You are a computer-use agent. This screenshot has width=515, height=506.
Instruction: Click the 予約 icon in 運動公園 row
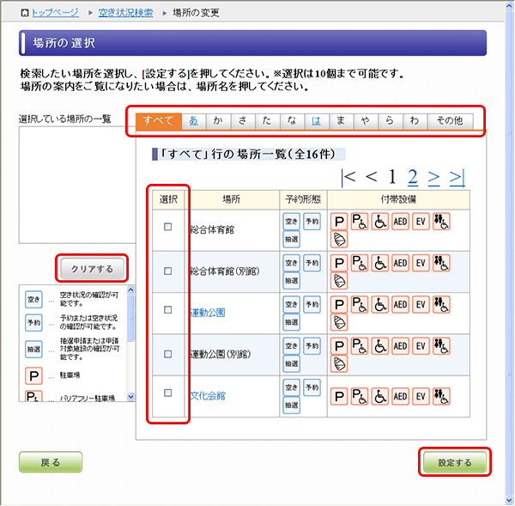pos(312,304)
